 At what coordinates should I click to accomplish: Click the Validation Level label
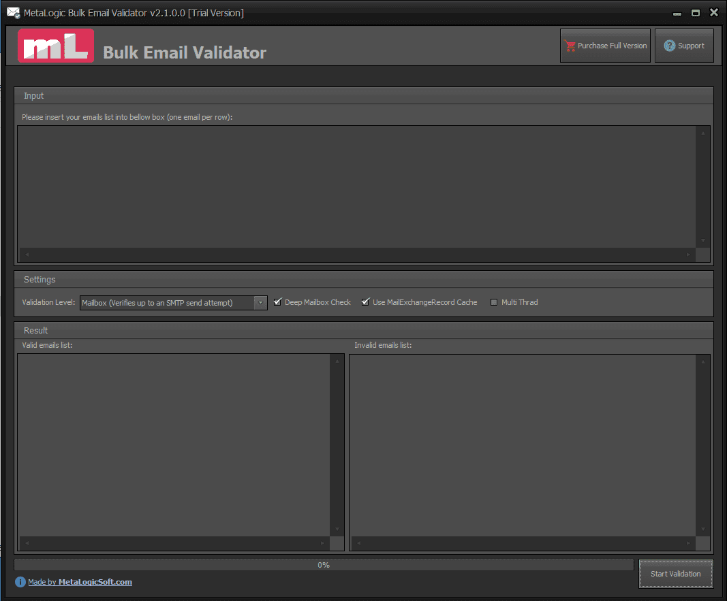(48, 302)
